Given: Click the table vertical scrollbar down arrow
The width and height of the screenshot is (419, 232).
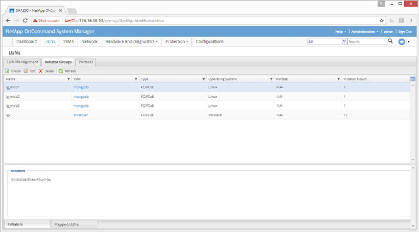Looking at the screenshot, I should tap(413, 160).
